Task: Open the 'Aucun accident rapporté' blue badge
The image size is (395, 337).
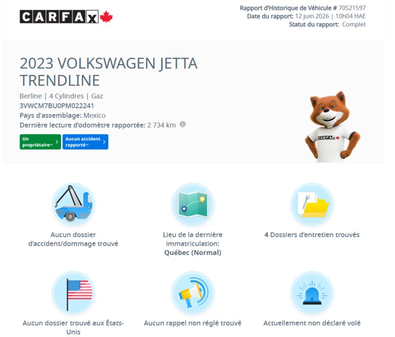Action: tap(85, 142)
